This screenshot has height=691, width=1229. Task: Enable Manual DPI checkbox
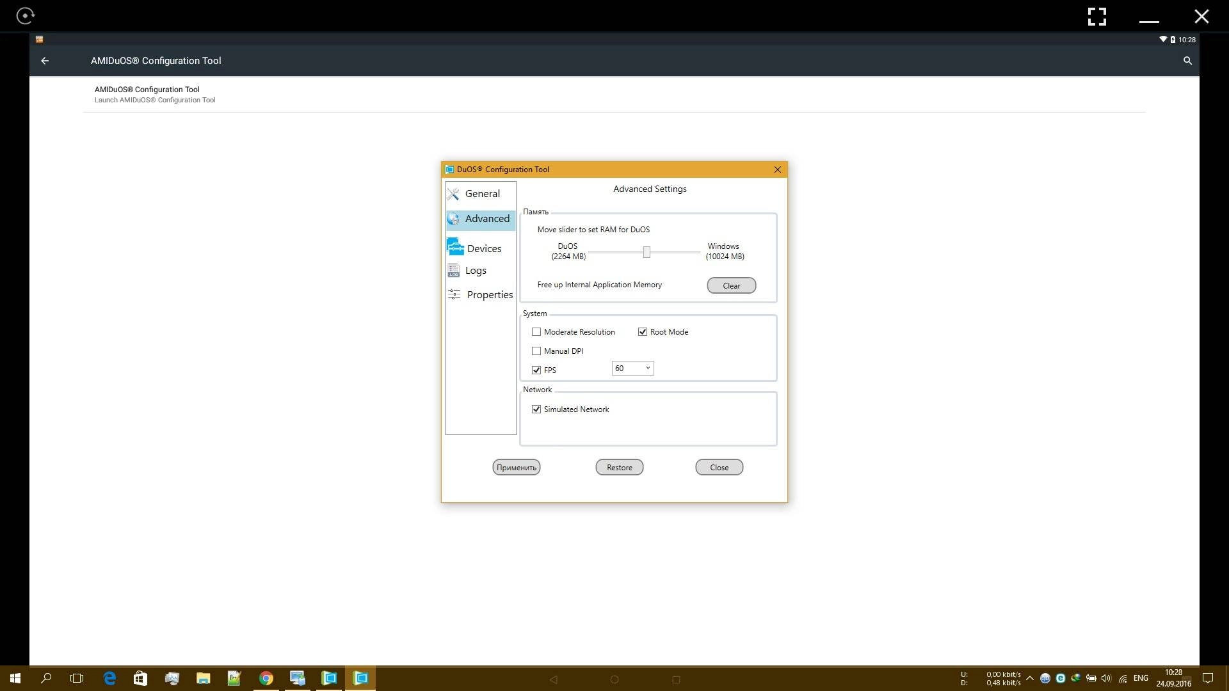coord(536,351)
